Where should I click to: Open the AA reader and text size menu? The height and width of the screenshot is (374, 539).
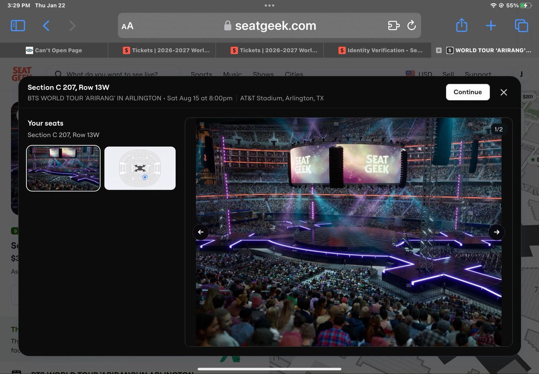point(127,26)
